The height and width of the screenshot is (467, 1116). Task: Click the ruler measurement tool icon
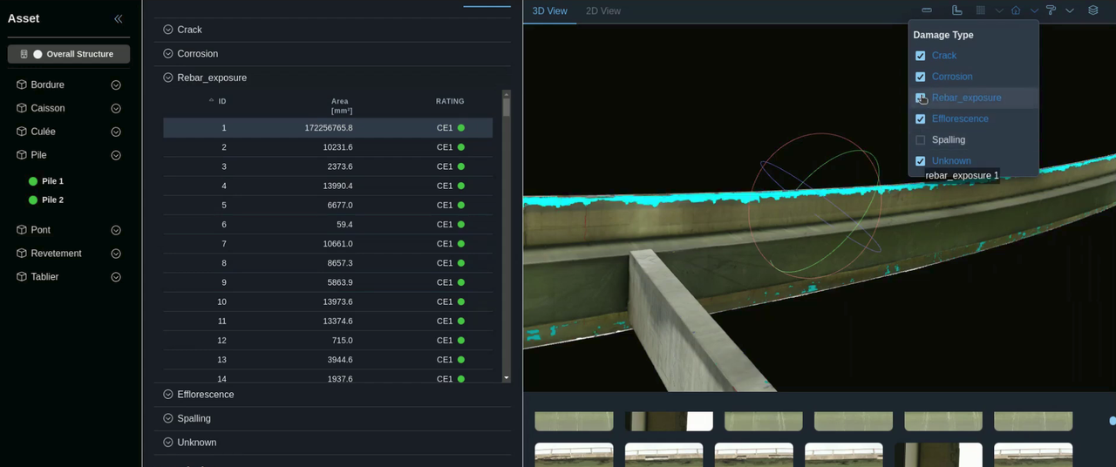pyautogui.click(x=957, y=10)
